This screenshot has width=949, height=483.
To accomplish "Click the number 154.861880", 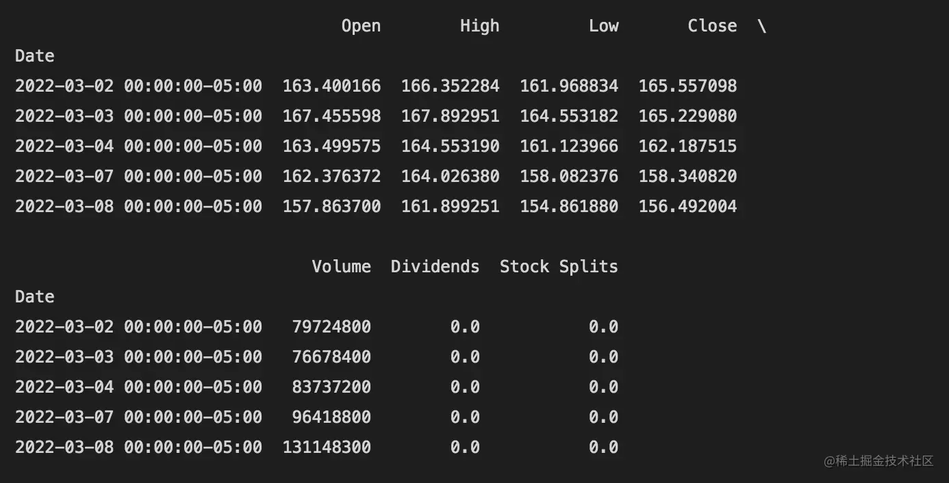I will (x=569, y=207).
